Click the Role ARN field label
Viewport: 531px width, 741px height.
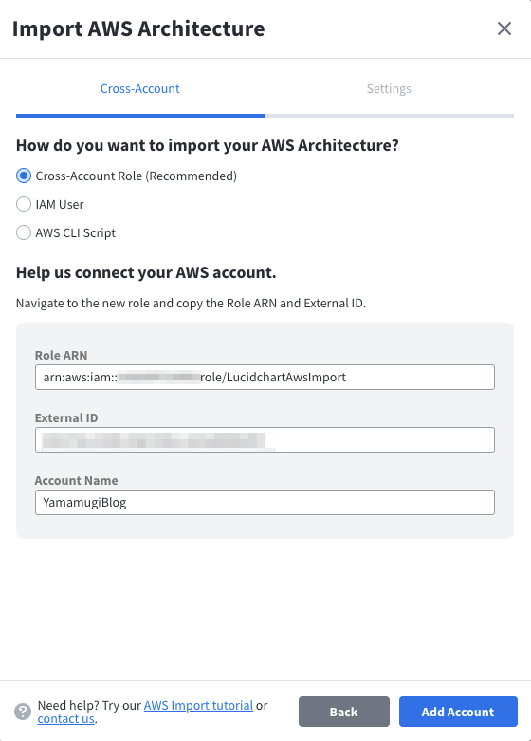click(61, 356)
